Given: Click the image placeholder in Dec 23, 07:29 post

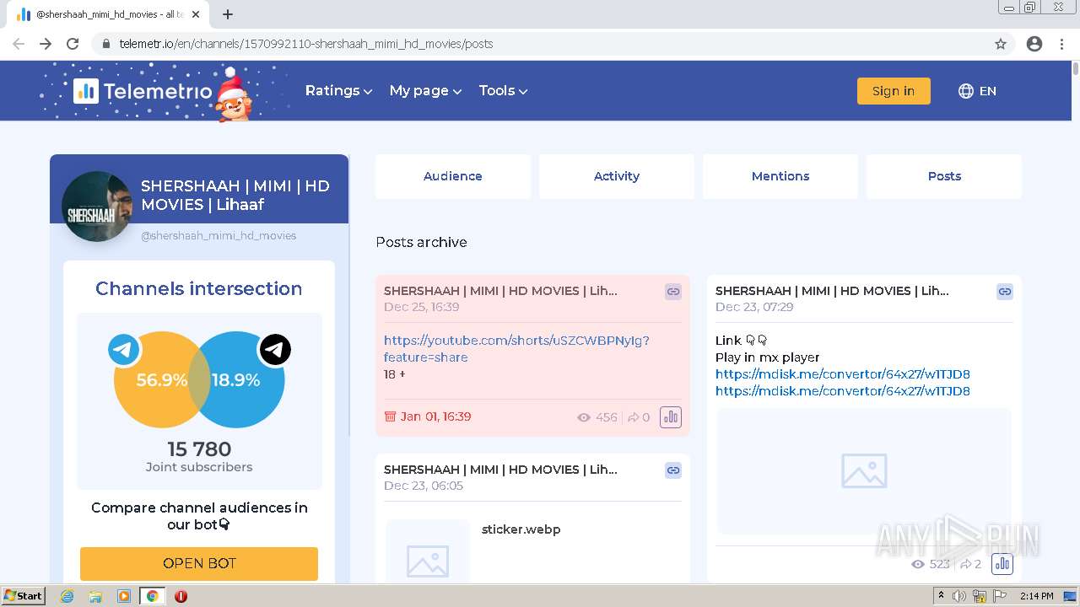Looking at the screenshot, I should [864, 471].
